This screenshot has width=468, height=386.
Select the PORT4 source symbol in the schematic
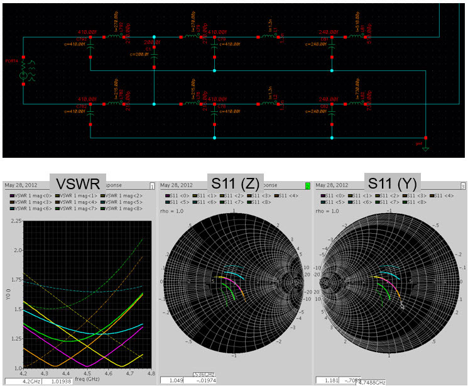[23, 70]
